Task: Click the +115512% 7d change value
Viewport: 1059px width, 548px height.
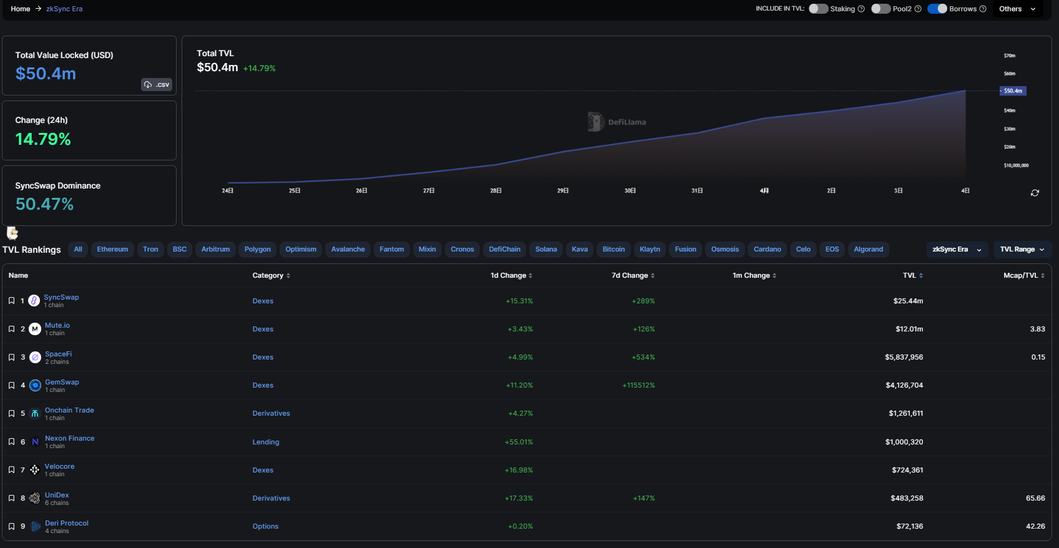Action: [x=638, y=385]
